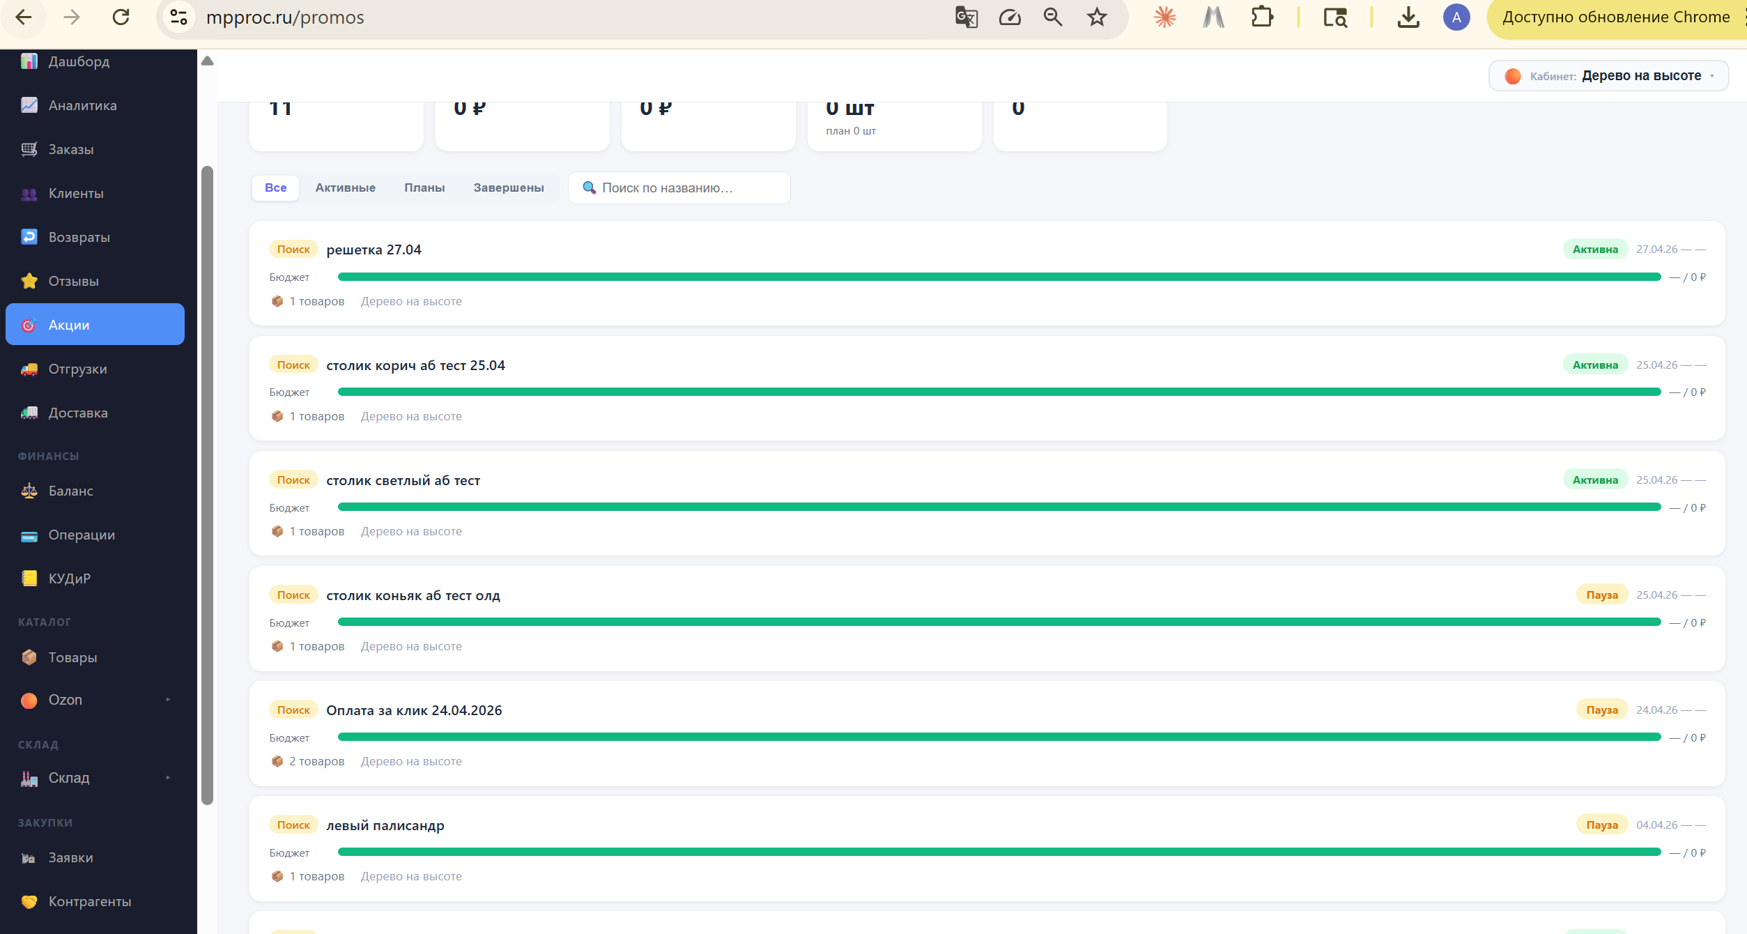Open the site information icon in address bar
This screenshot has height=934, width=1747.
[178, 17]
